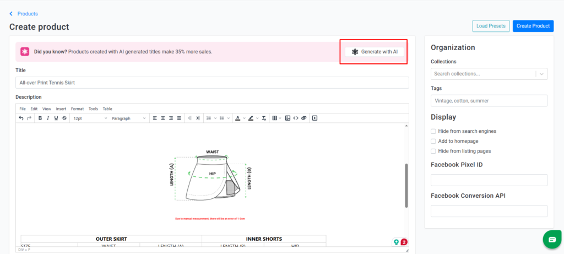
Task: Open the Insert menu
Action: coord(61,109)
